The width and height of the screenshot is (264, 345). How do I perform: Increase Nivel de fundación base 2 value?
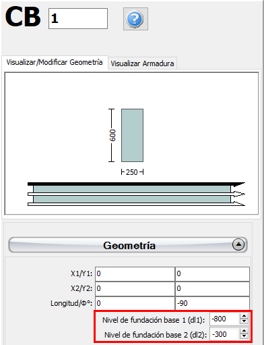tap(244, 331)
